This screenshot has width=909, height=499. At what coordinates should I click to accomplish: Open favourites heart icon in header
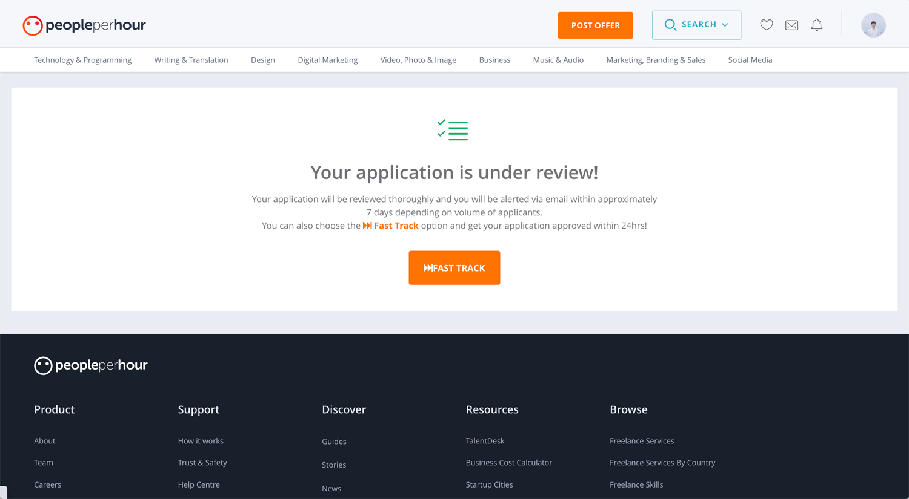767,25
